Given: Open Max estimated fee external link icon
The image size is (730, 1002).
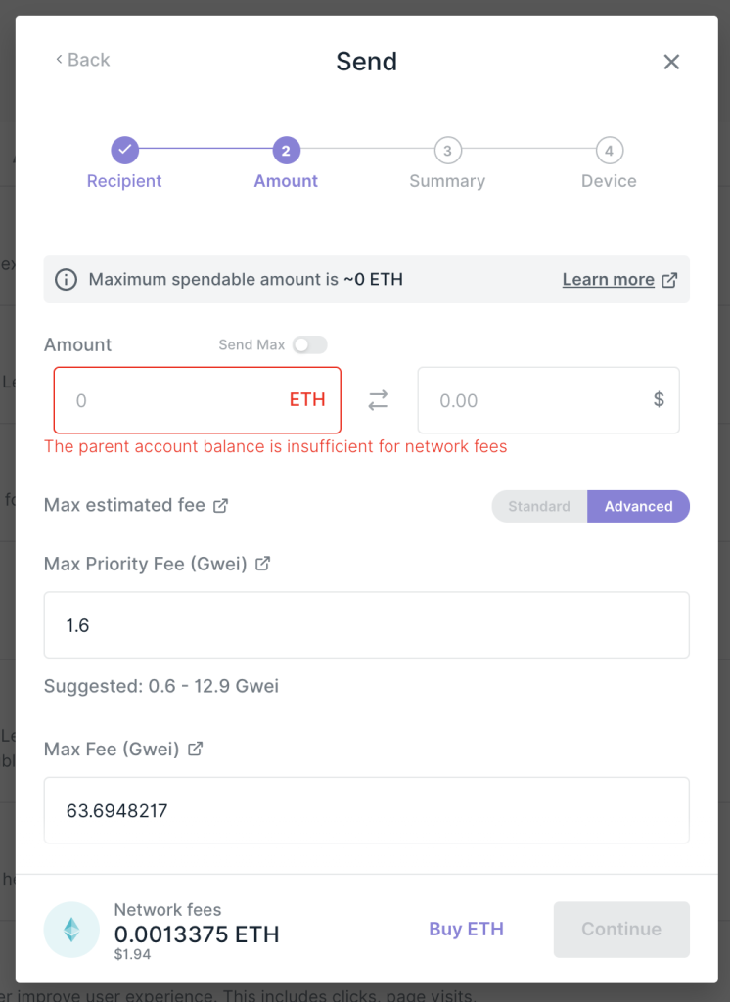Looking at the screenshot, I should coord(221,506).
